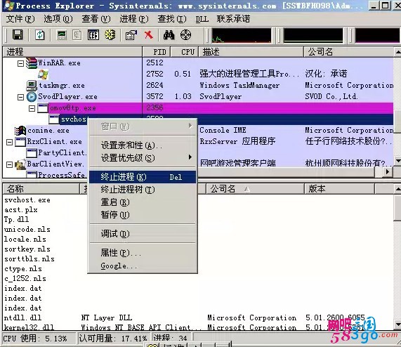
Task: Expand the 设置优先级 submenu arrow
Action: [190, 157]
